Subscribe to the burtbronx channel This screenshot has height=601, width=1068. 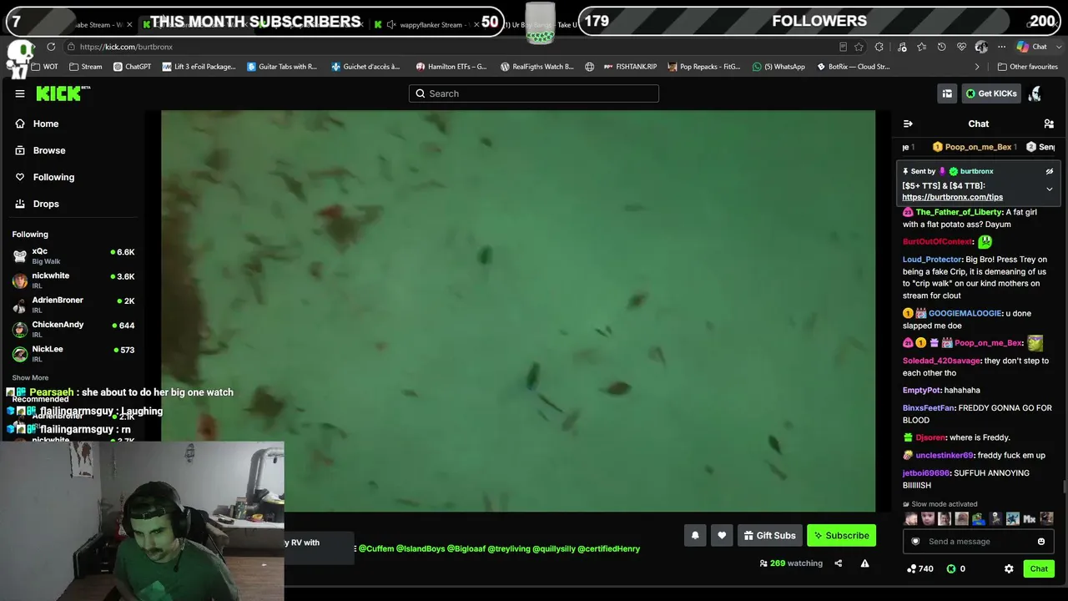click(x=841, y=536)
